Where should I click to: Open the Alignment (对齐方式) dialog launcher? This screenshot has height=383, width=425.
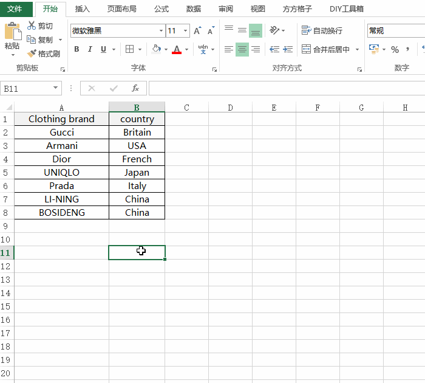pos(359,70)
